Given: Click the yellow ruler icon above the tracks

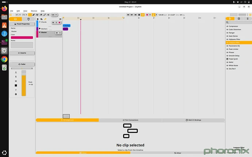Looking at the screenshot, I should point(45,19).
